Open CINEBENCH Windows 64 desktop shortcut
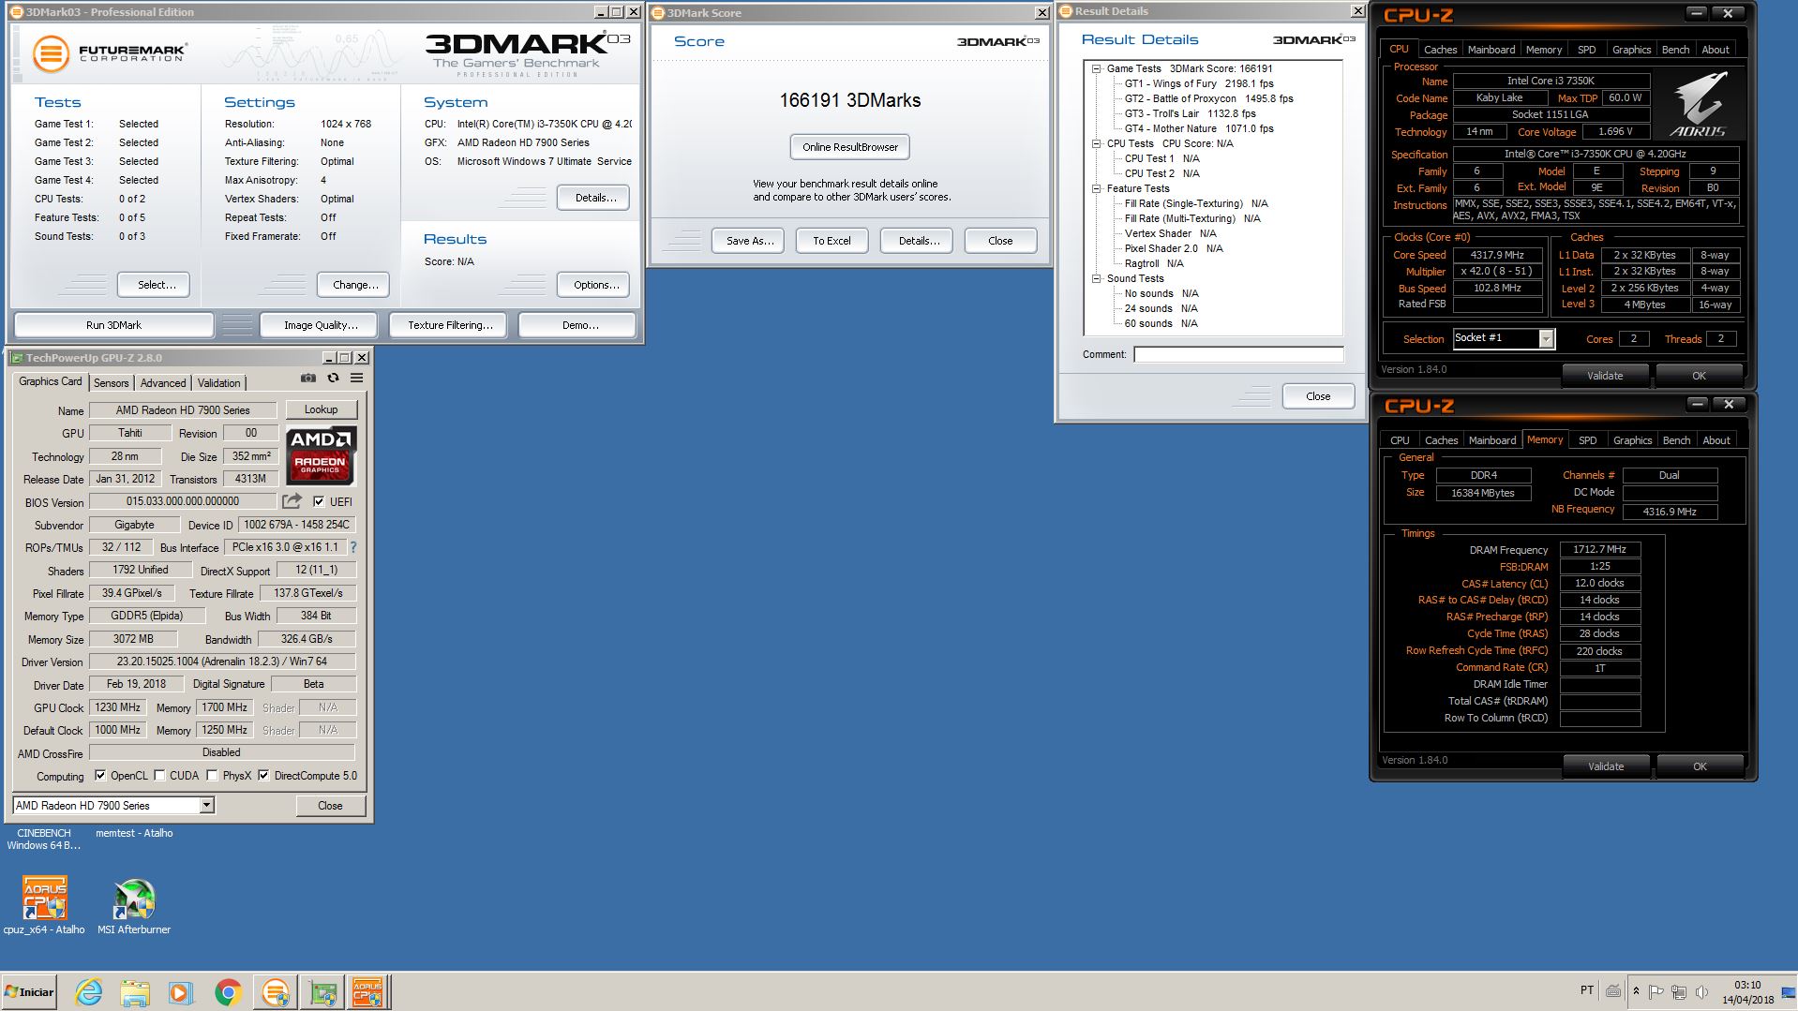Image resolution: width=1798 pixels, height=1011 pixels. [44, 839]
